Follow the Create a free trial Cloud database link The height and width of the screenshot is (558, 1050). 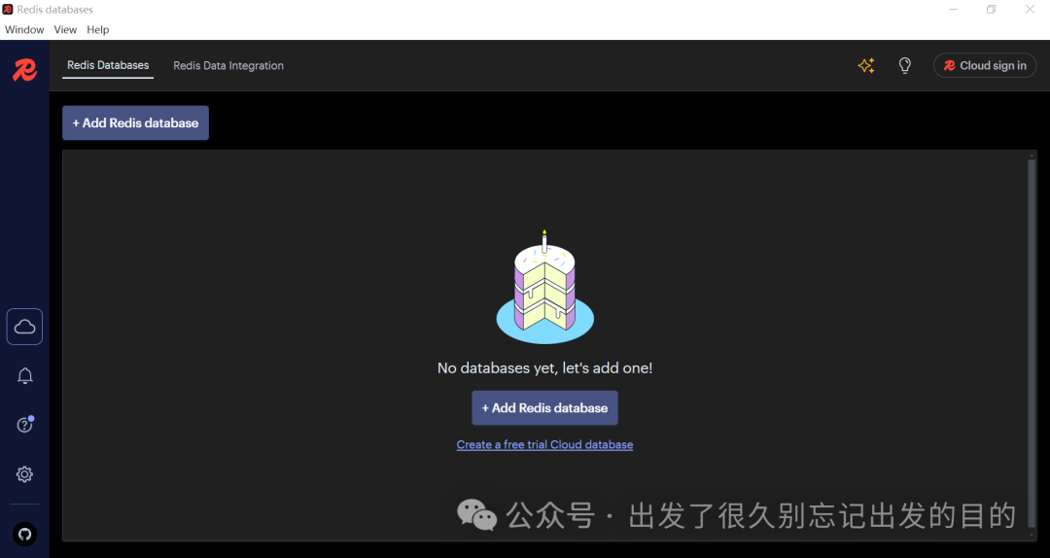pyautogui.click(x=544, y=445)
